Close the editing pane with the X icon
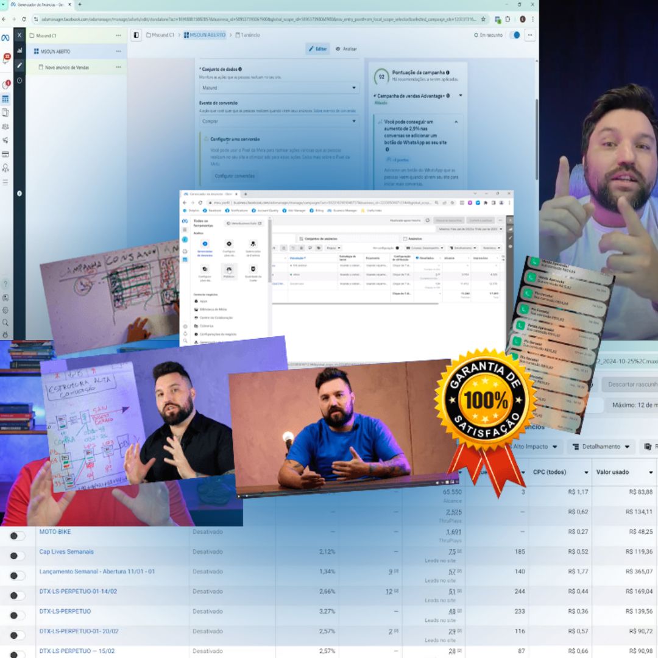658x658 pixels. 19,35
